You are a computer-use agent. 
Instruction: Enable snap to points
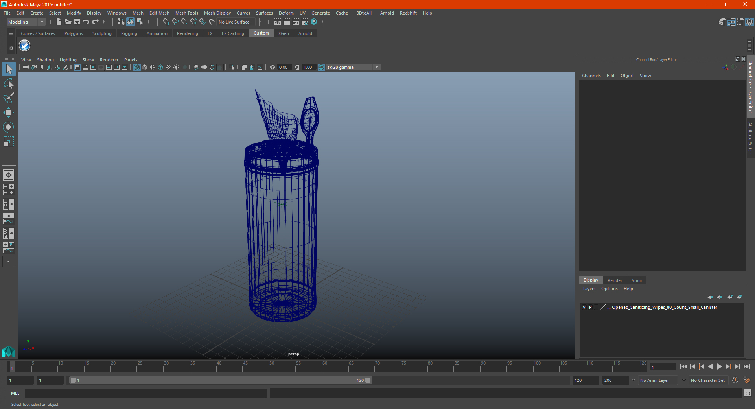coord(184,22)
